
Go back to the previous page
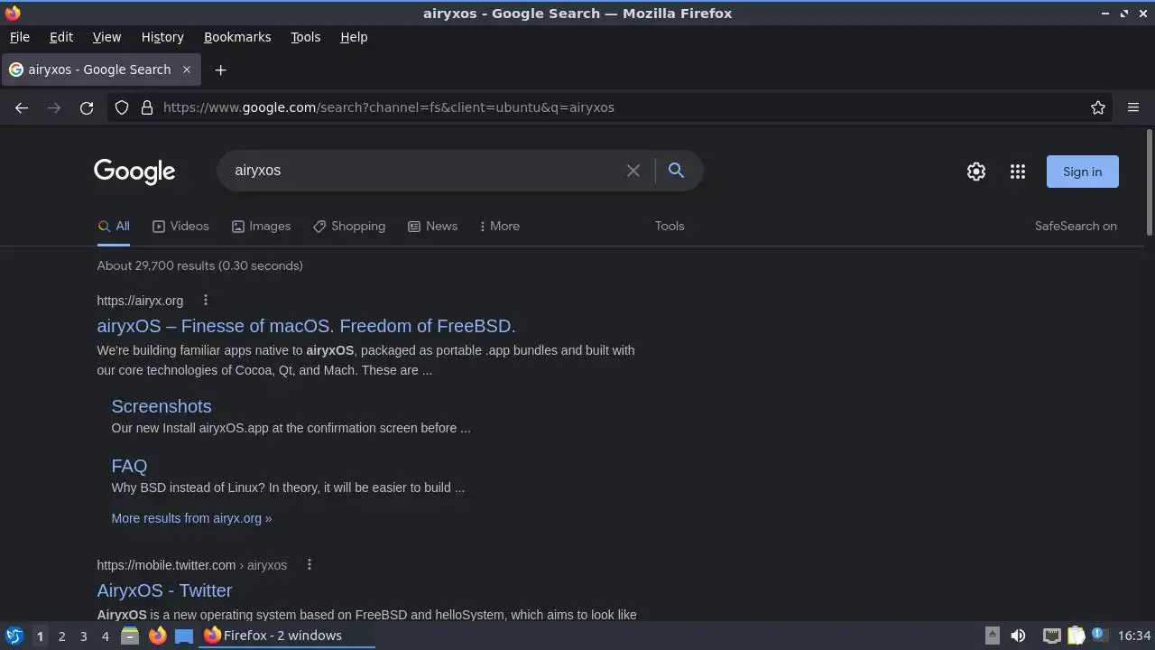tap(22, 107)
